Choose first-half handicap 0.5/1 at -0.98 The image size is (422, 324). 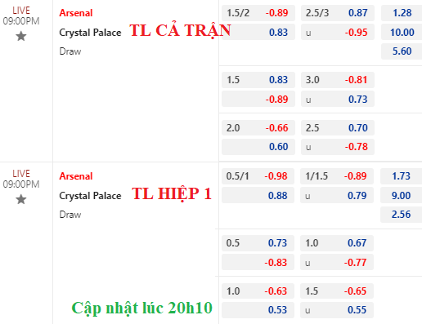click(258, 176)
